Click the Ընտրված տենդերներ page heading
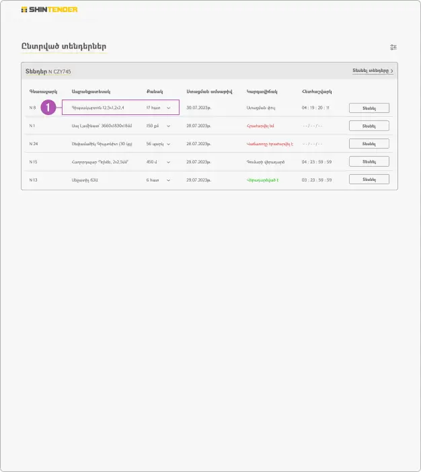421x472 pixels. point(64,46)
